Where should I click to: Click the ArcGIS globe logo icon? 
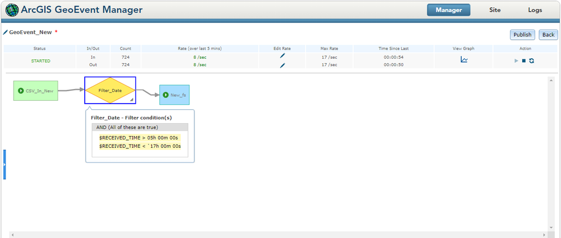click(12, 10)
